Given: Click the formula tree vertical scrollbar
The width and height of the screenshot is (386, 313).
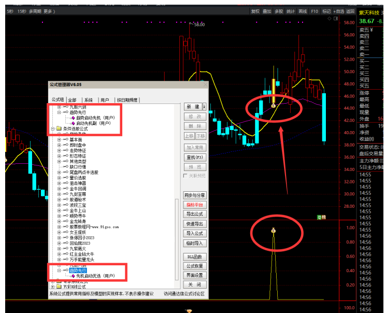Looking at the screenshot, I should (x=177, y=239).
